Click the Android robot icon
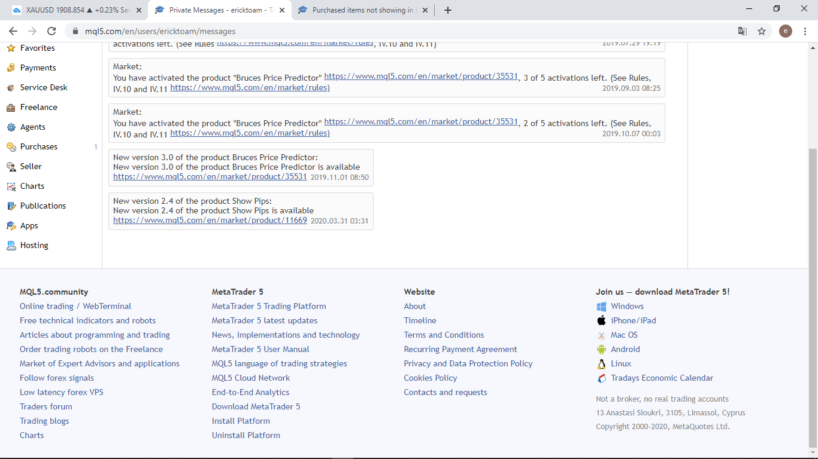 (x=601, y=350)
